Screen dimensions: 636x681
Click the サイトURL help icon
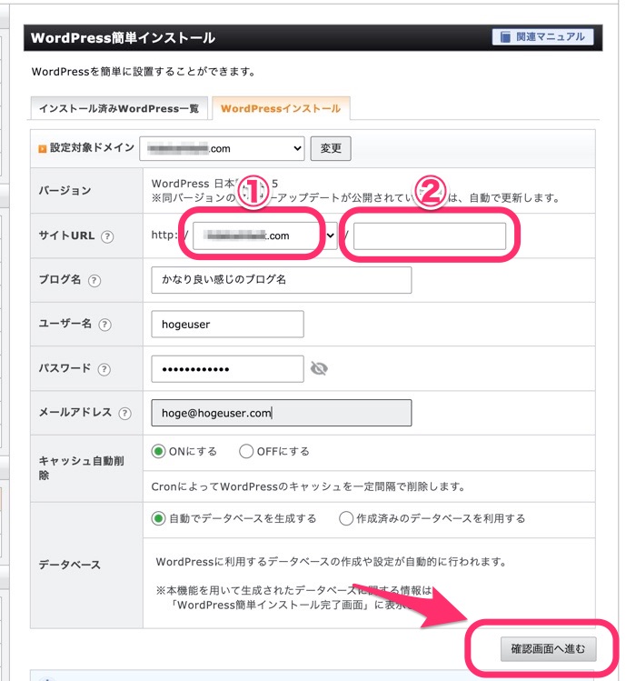point(107,236)
